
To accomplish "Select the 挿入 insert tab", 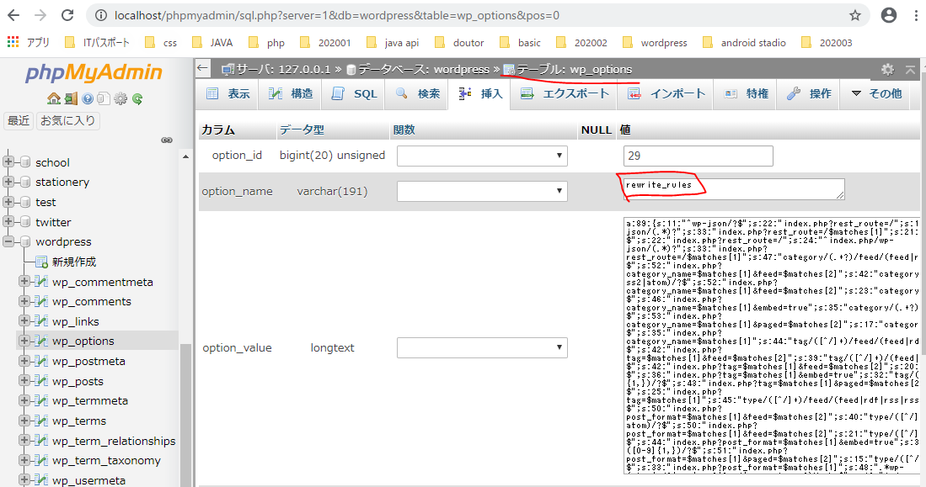I will coord(480,93).
